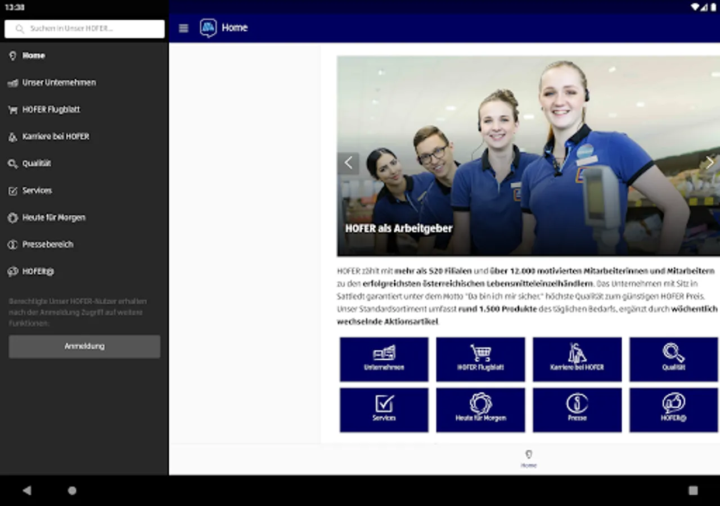Select Home in the sidebar menu
Viewport: 720px width, 506px height.
click(84, 56)
